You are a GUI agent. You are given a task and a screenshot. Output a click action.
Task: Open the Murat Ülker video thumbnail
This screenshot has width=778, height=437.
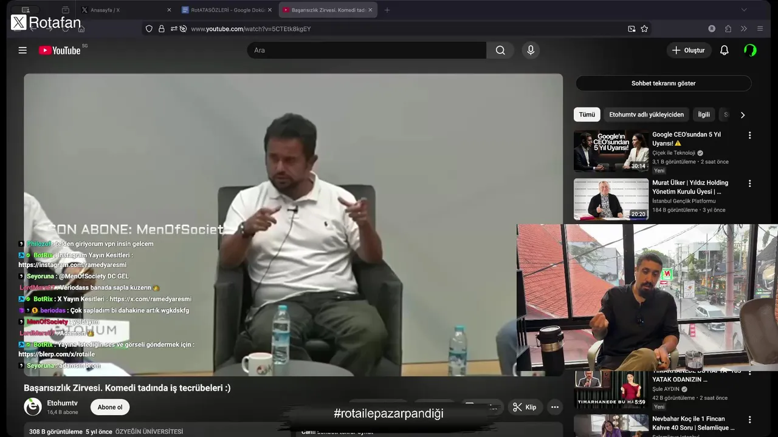[611, 199]
